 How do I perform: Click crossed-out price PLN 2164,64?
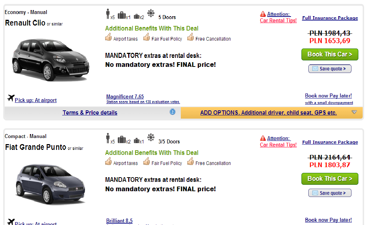pos(330,157)
